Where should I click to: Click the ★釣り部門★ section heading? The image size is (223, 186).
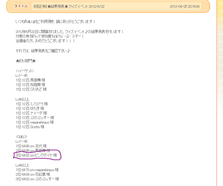click(x=26, y=61)
